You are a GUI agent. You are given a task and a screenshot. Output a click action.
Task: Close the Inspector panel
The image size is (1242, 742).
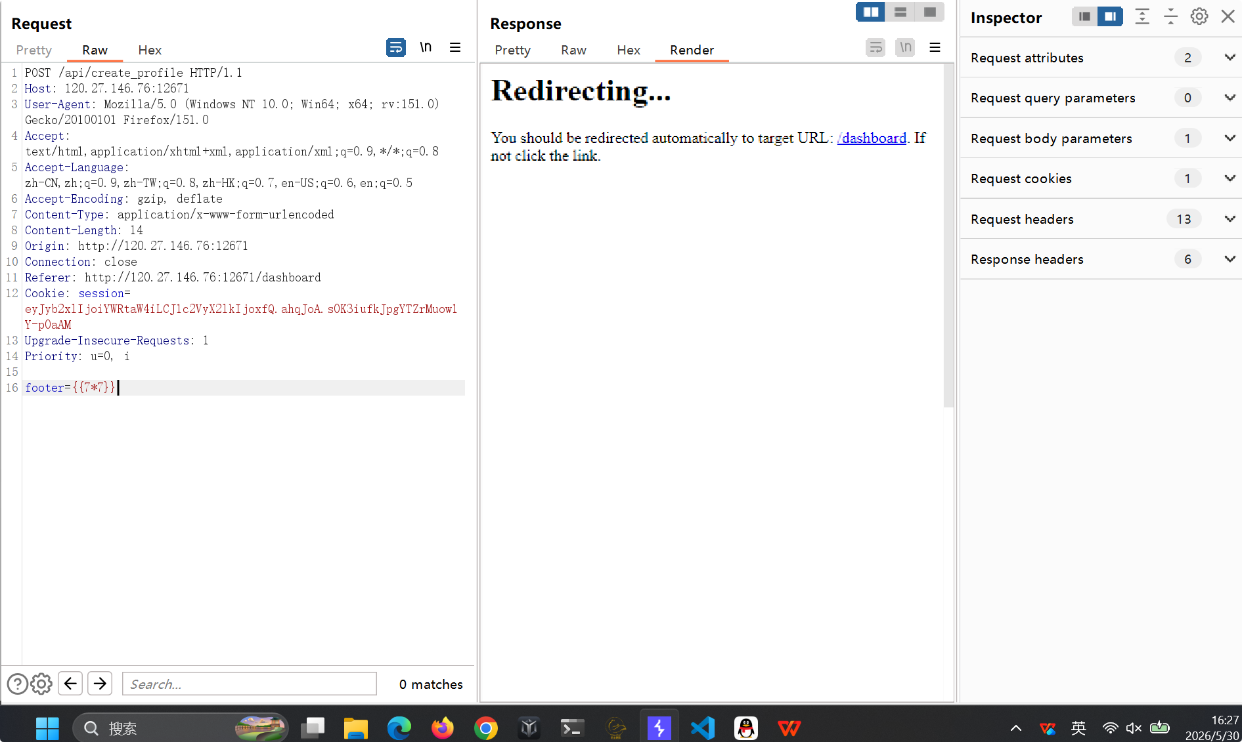point(1228,16)
